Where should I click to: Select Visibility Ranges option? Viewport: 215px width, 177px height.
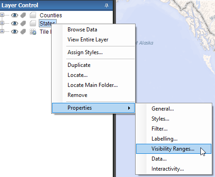point(173,149)
